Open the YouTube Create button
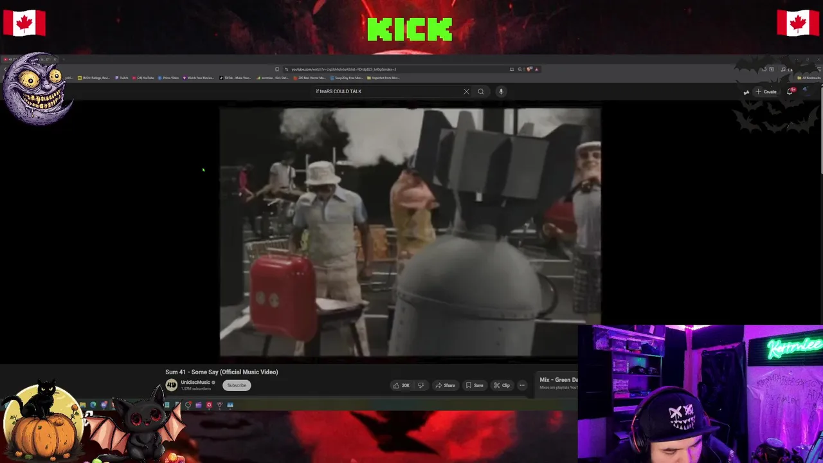This screenshot has height=463, width=823. [x=766, y=91]
